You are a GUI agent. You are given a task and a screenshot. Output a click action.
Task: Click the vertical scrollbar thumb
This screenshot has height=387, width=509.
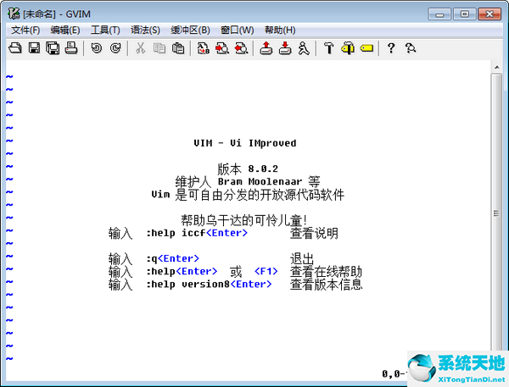496,213
